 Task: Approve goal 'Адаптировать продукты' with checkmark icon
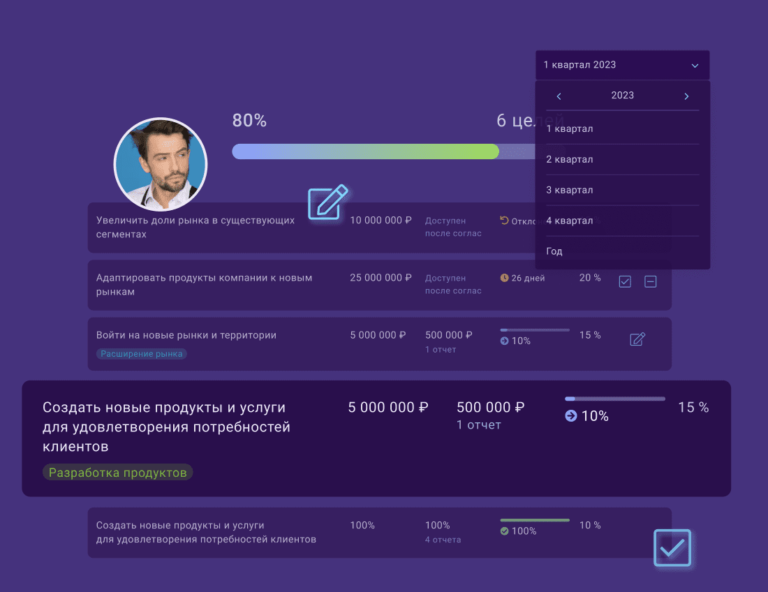click(x=624, y=281)
